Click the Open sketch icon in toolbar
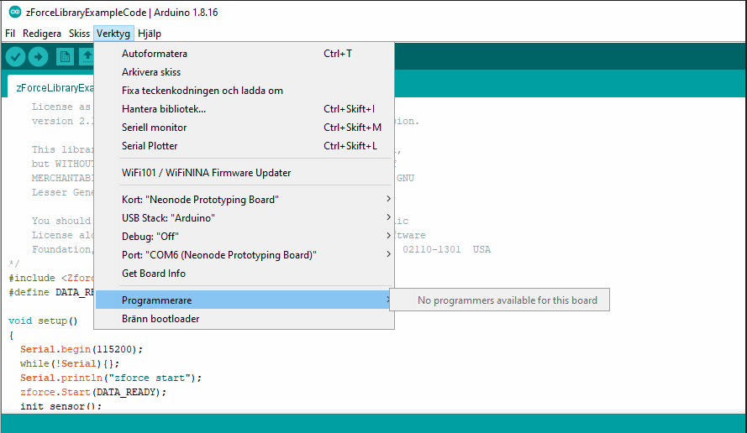 pyautogui.click(x=86, y=56)
